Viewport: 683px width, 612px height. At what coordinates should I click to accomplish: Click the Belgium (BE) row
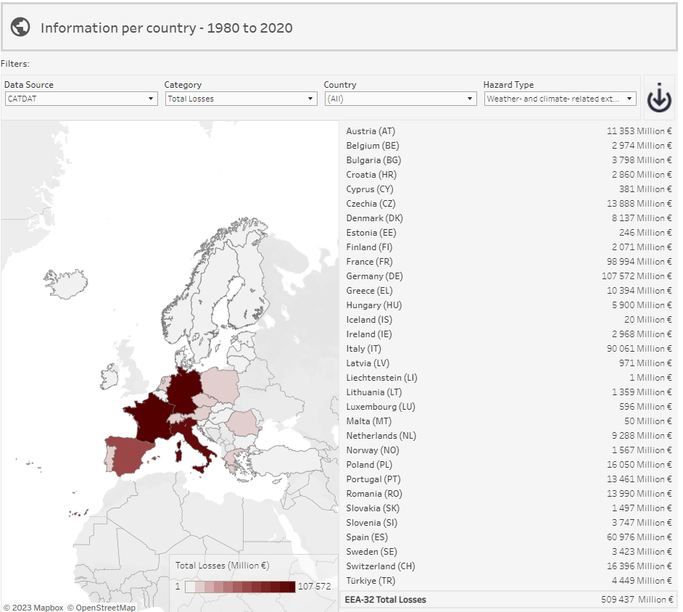click(509, 146)
